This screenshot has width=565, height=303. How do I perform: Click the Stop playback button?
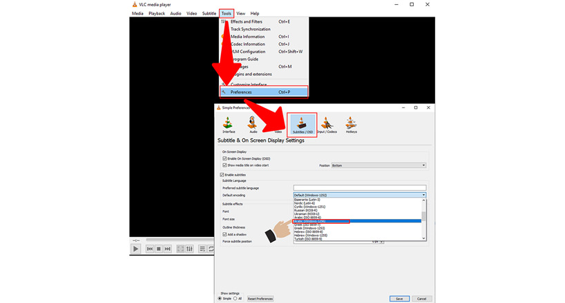[159, 249]
